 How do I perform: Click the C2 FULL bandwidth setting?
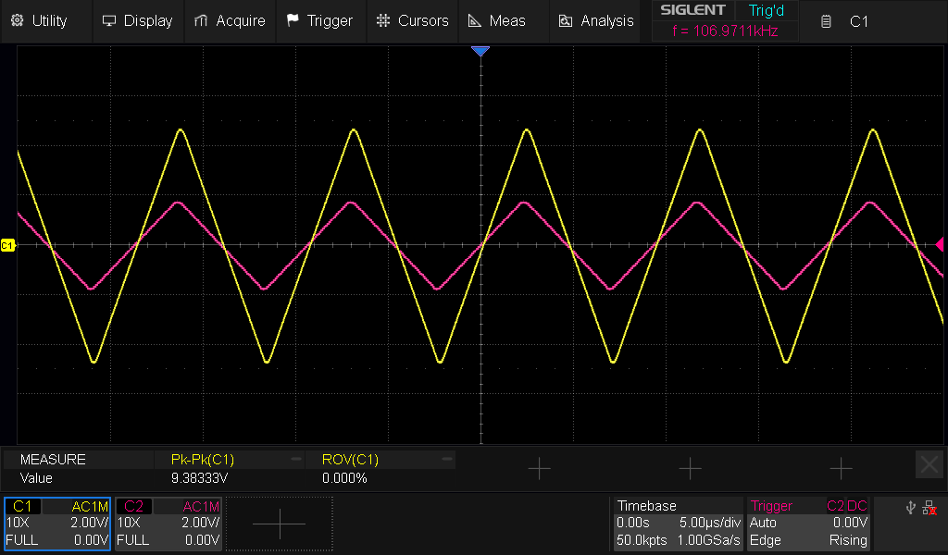(x=133, y=540)
